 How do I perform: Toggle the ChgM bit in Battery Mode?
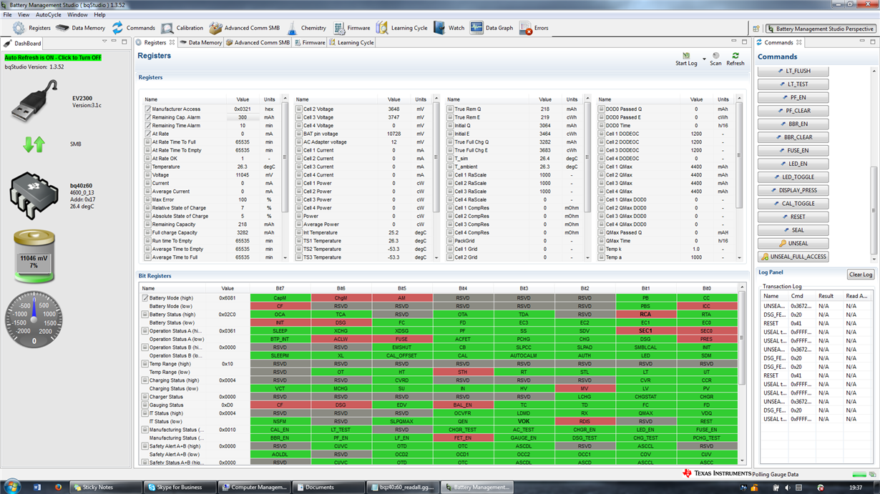point(341,298)
